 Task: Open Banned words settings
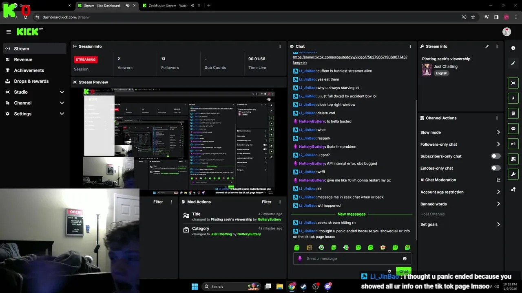pyautogui.click(x=460, y=204)
